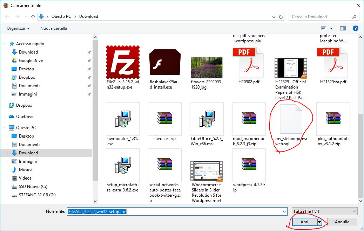
Task: Open the Organizza dropdown menu
Action: click(18, 28)
